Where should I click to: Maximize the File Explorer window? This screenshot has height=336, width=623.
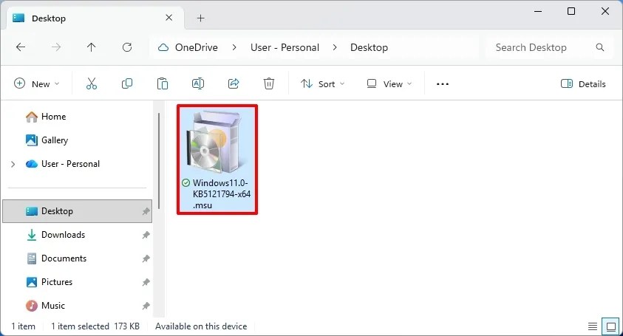pyautogui.click(x=571, y=11)
